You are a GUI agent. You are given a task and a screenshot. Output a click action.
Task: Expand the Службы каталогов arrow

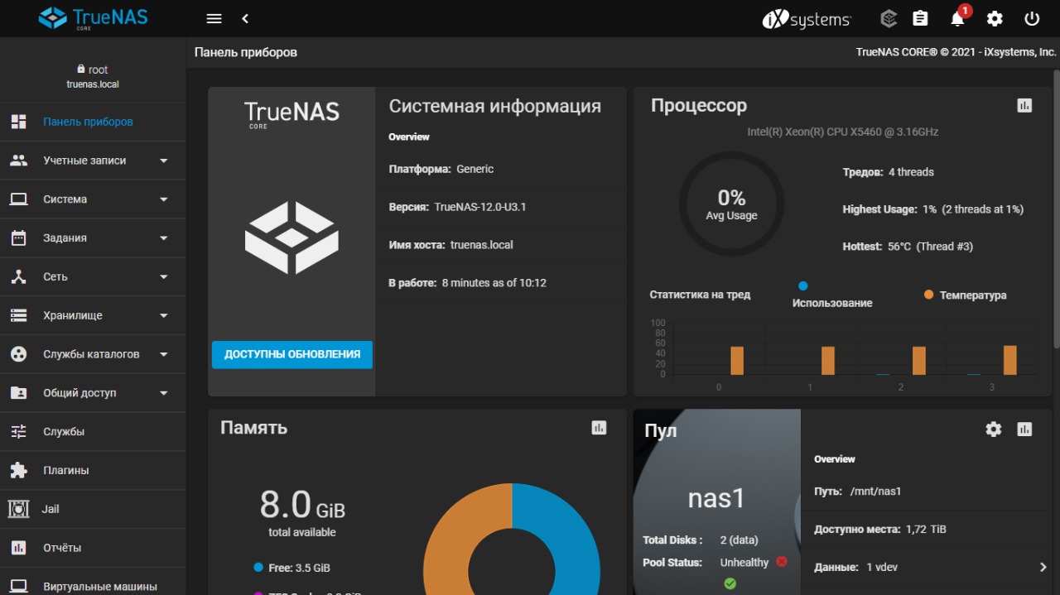point(163,354)
